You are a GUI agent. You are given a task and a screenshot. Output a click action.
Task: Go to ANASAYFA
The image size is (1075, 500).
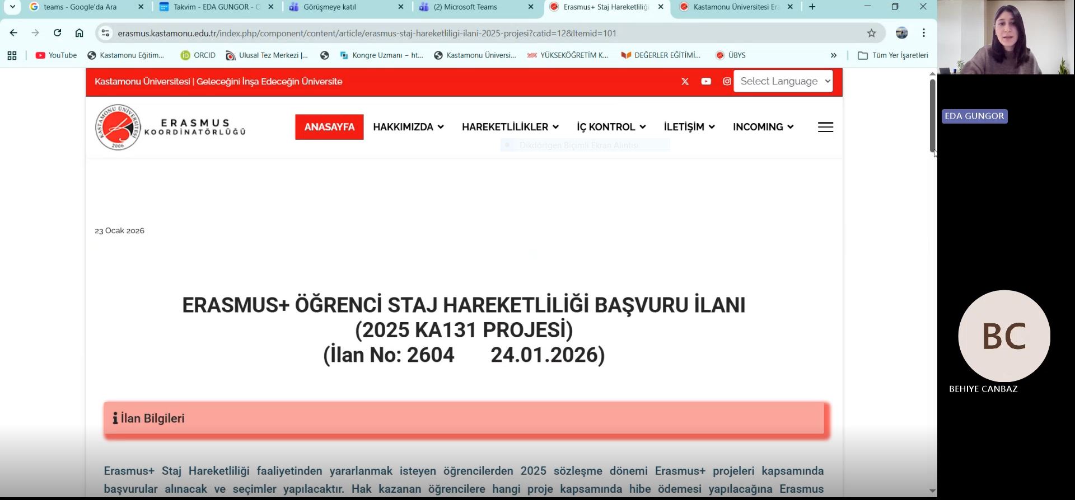pos(329,127)
